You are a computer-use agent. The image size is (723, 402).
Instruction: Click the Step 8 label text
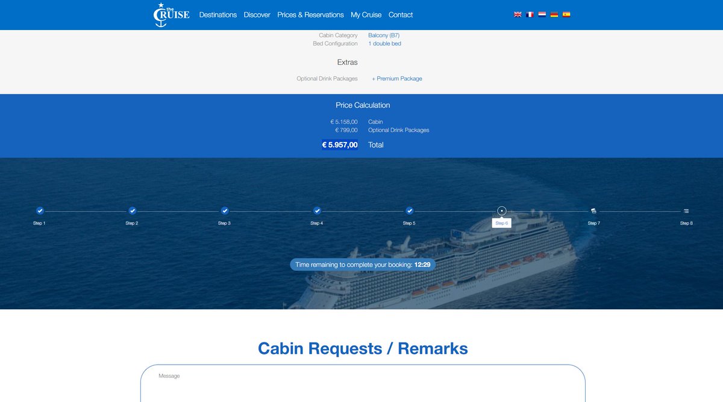pos(686,223)
